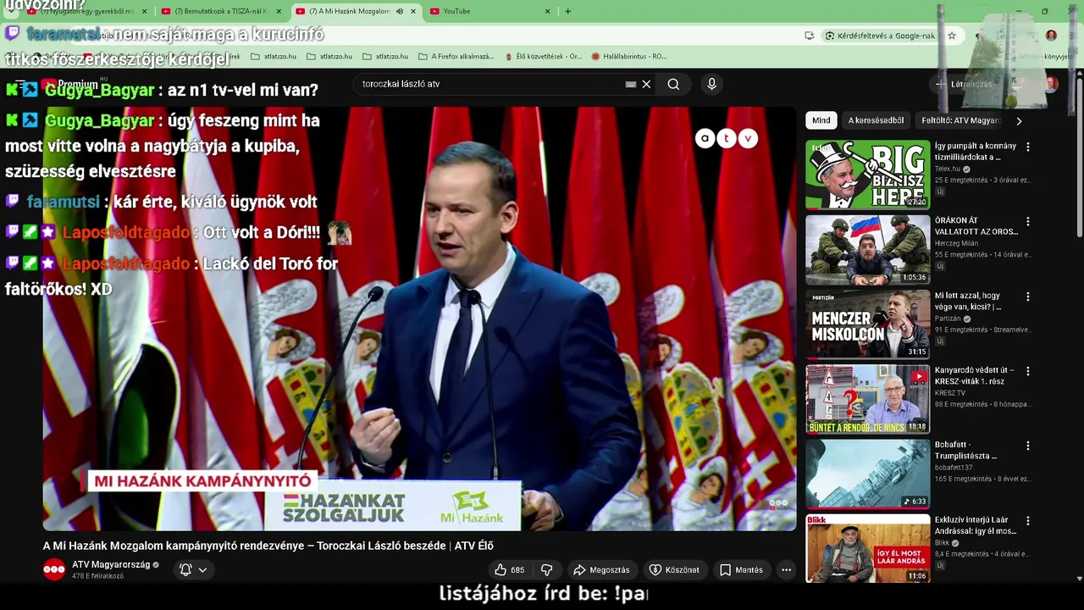Open the 'ATV Magyarország' channel name link

[110, 564]
